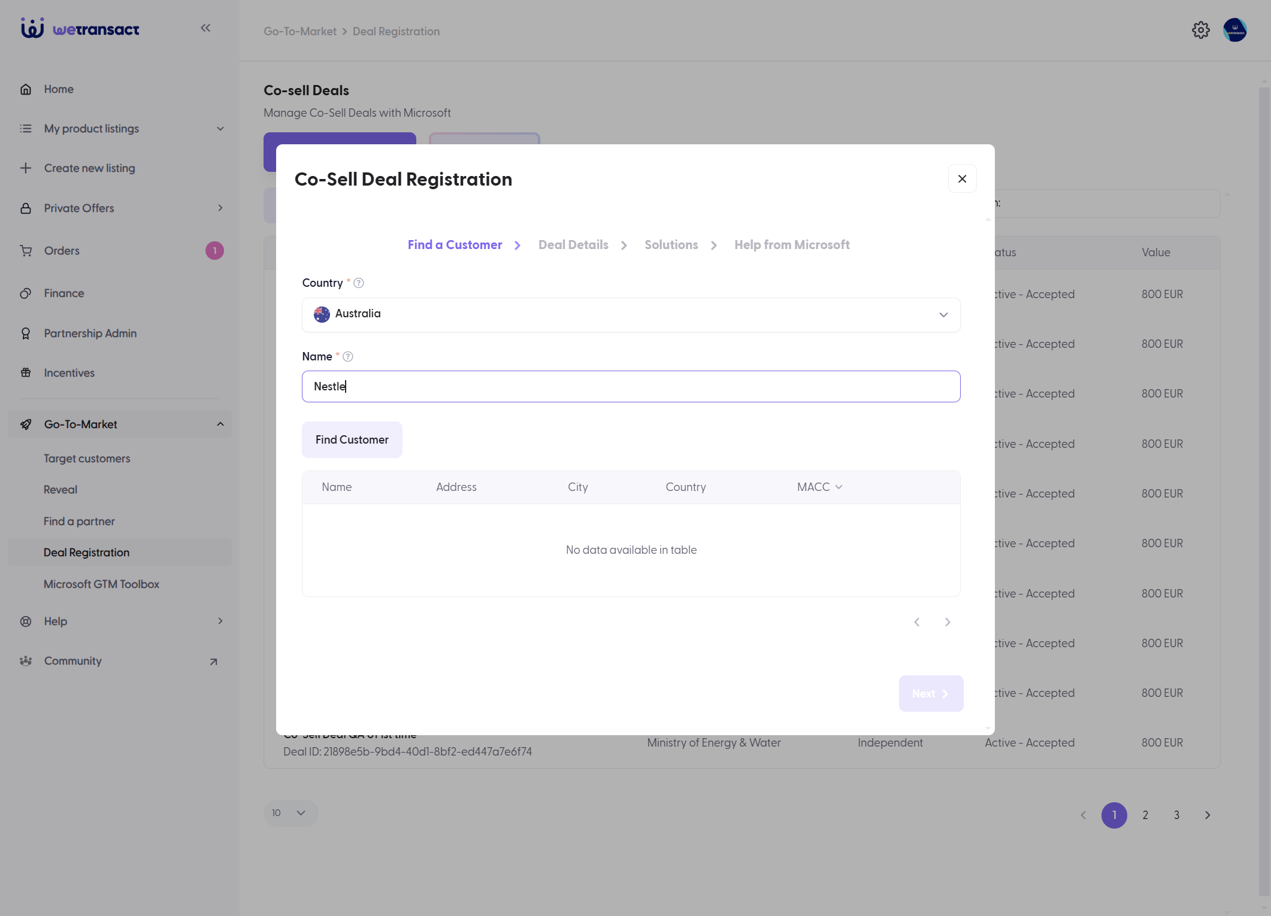This screenshot has height=916, width=1271.
Task: Open Target customers submenu item
Action: click(87, 459)
